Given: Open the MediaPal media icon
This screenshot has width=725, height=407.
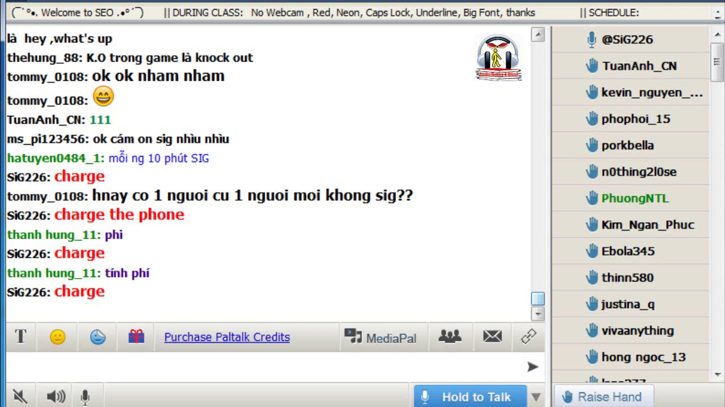Looking at the screenshot, I should [x=353, y=336].
